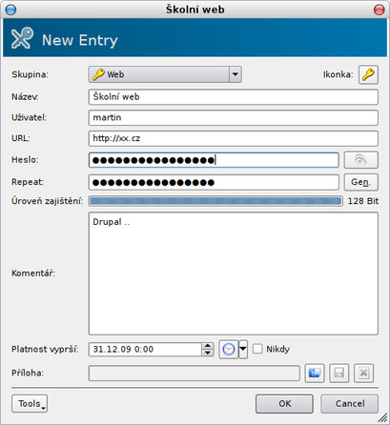The height and width of the screenshot is (425, 390).
Task: Click the window menu blue circle icon
Action: (10, 10)
